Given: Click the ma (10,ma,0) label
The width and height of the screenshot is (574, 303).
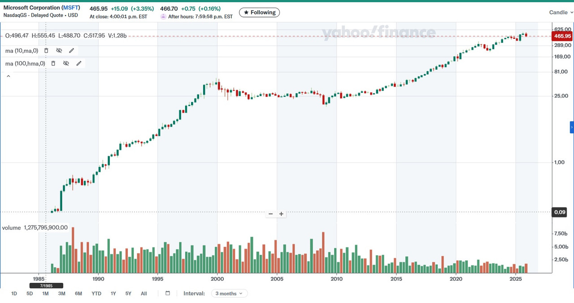Looking at the screenshot, I should (22, 51).
